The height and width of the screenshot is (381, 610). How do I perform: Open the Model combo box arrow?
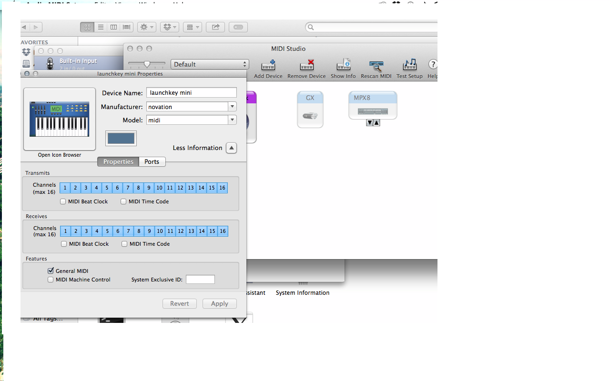232,120
